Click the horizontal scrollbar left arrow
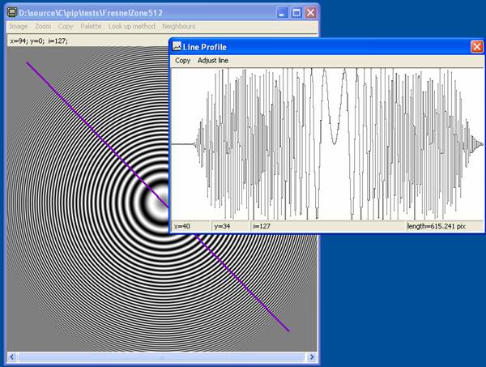Viewport: 486px width, 367px height. click(12, 357)
